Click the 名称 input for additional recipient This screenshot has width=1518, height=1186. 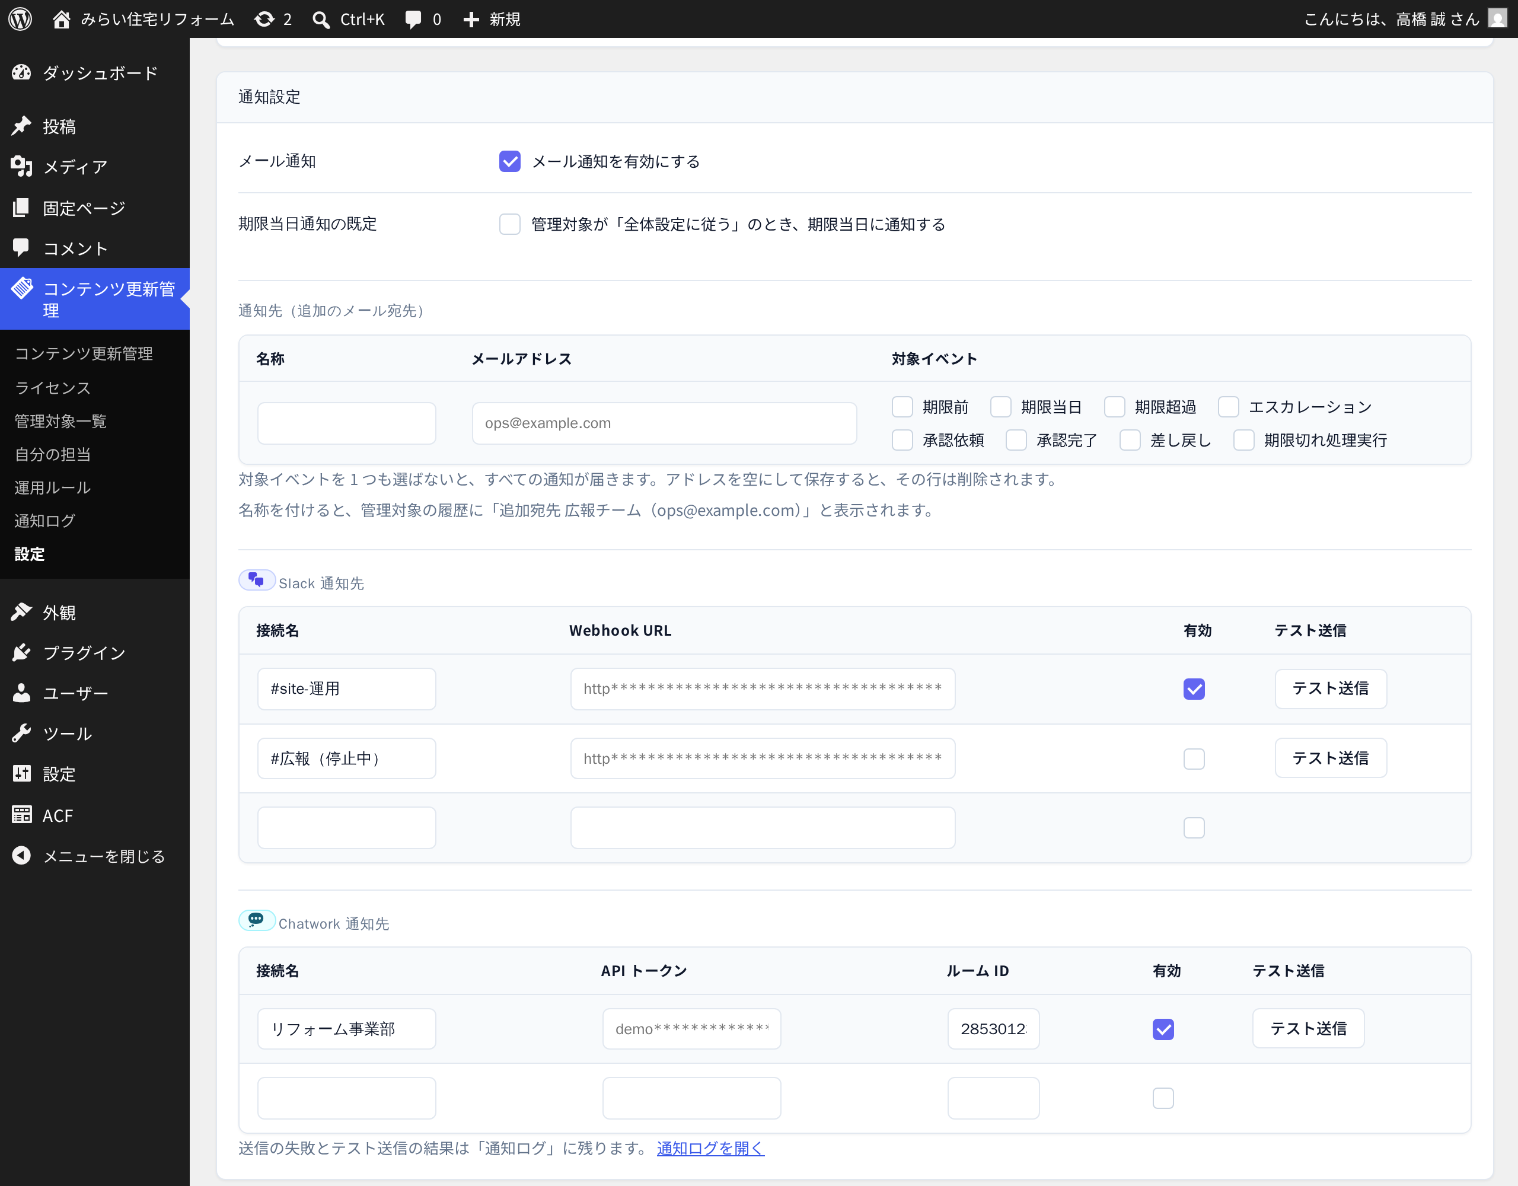click(347, 423)
